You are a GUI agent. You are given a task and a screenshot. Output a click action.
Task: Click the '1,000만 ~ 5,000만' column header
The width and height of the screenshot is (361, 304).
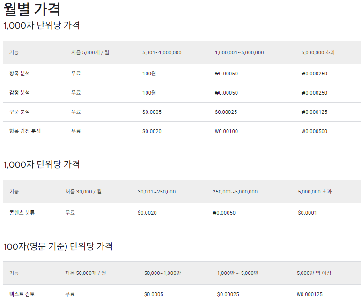pyautogui.click(x=237, y=273)
